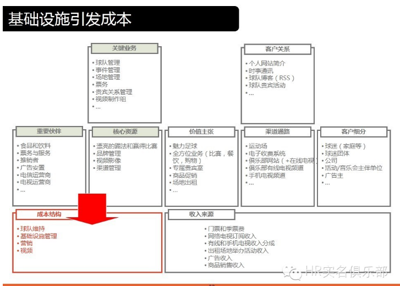This screenshot has width=400, height=286.
Task: Click the 事件管理 list item
Action: [x=107, y=70]
